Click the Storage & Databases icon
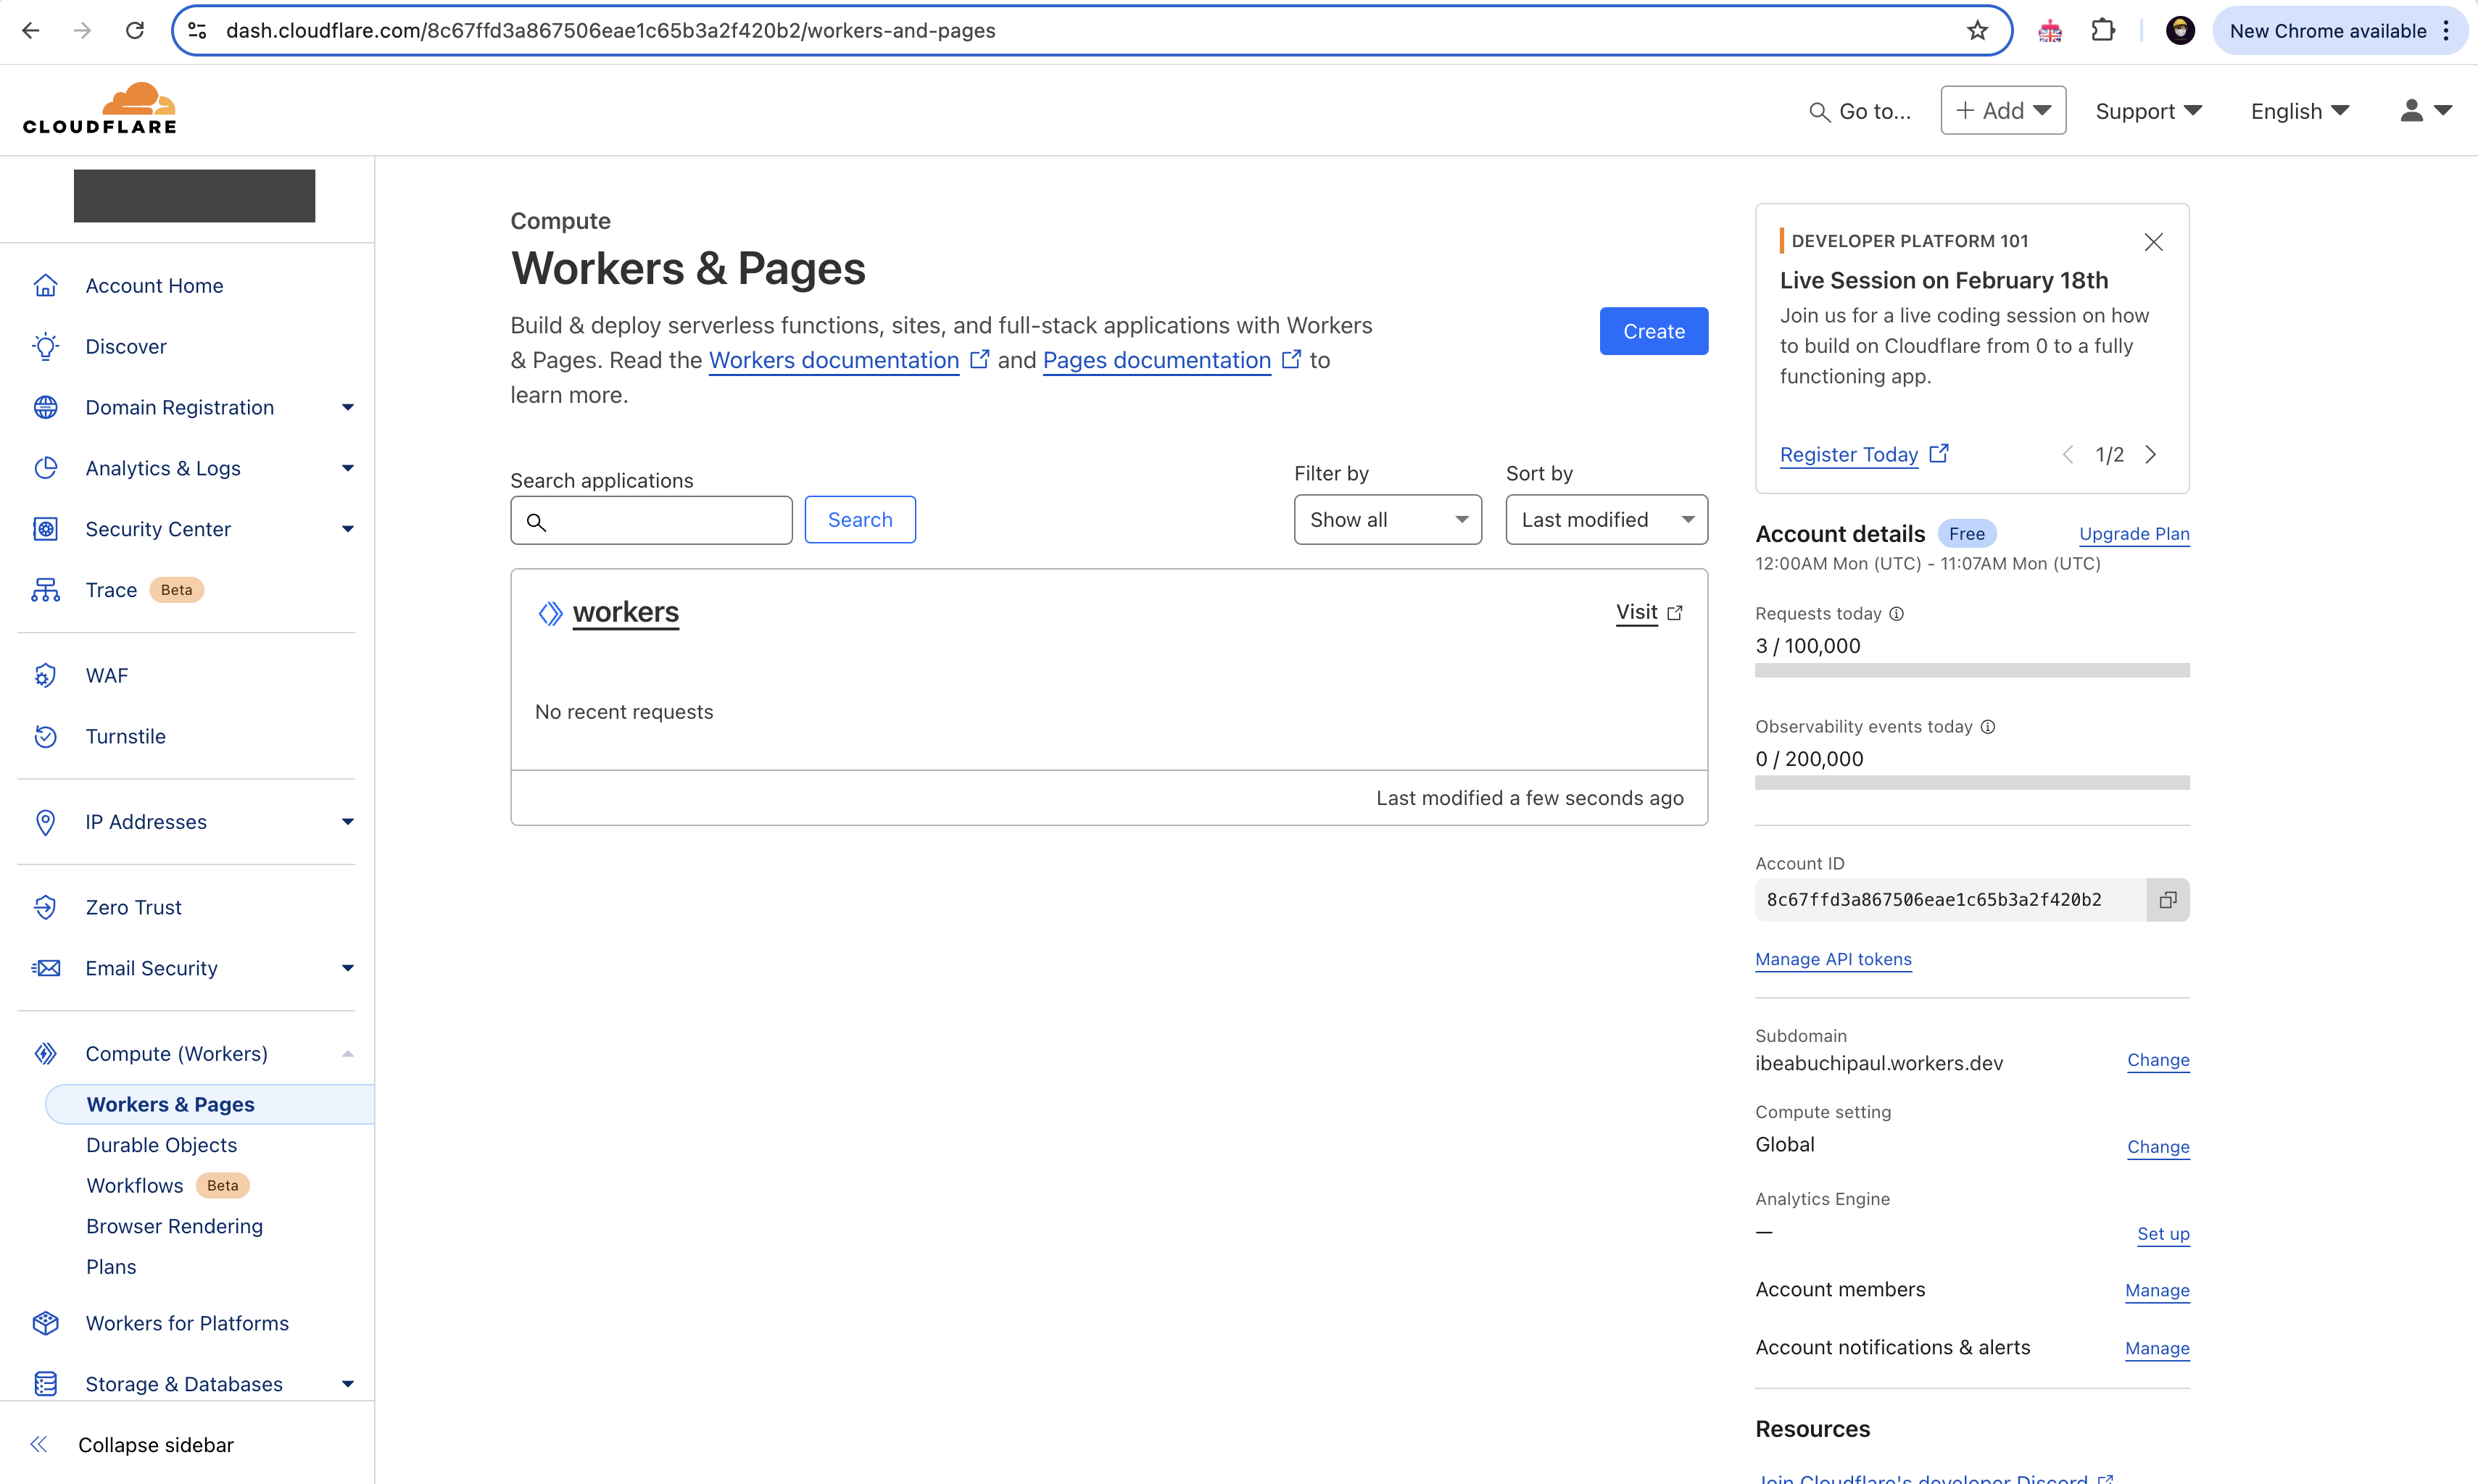Image resolution: width=2478 pixels, height=1484 pixels. tap(45, 1384)
